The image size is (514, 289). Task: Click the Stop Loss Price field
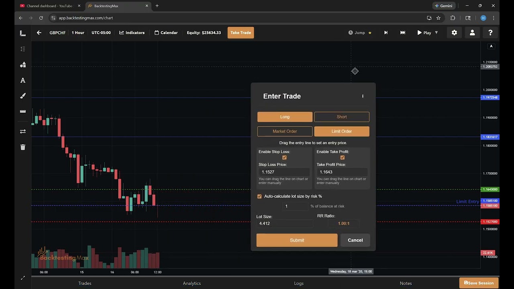284,172
